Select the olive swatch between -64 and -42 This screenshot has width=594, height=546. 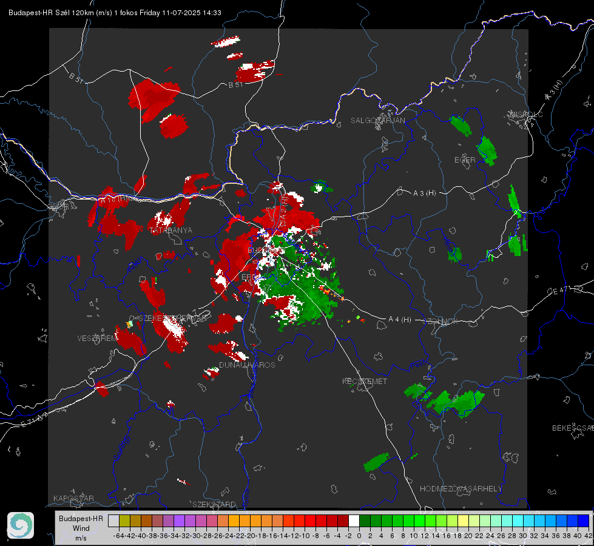point(124,521)
